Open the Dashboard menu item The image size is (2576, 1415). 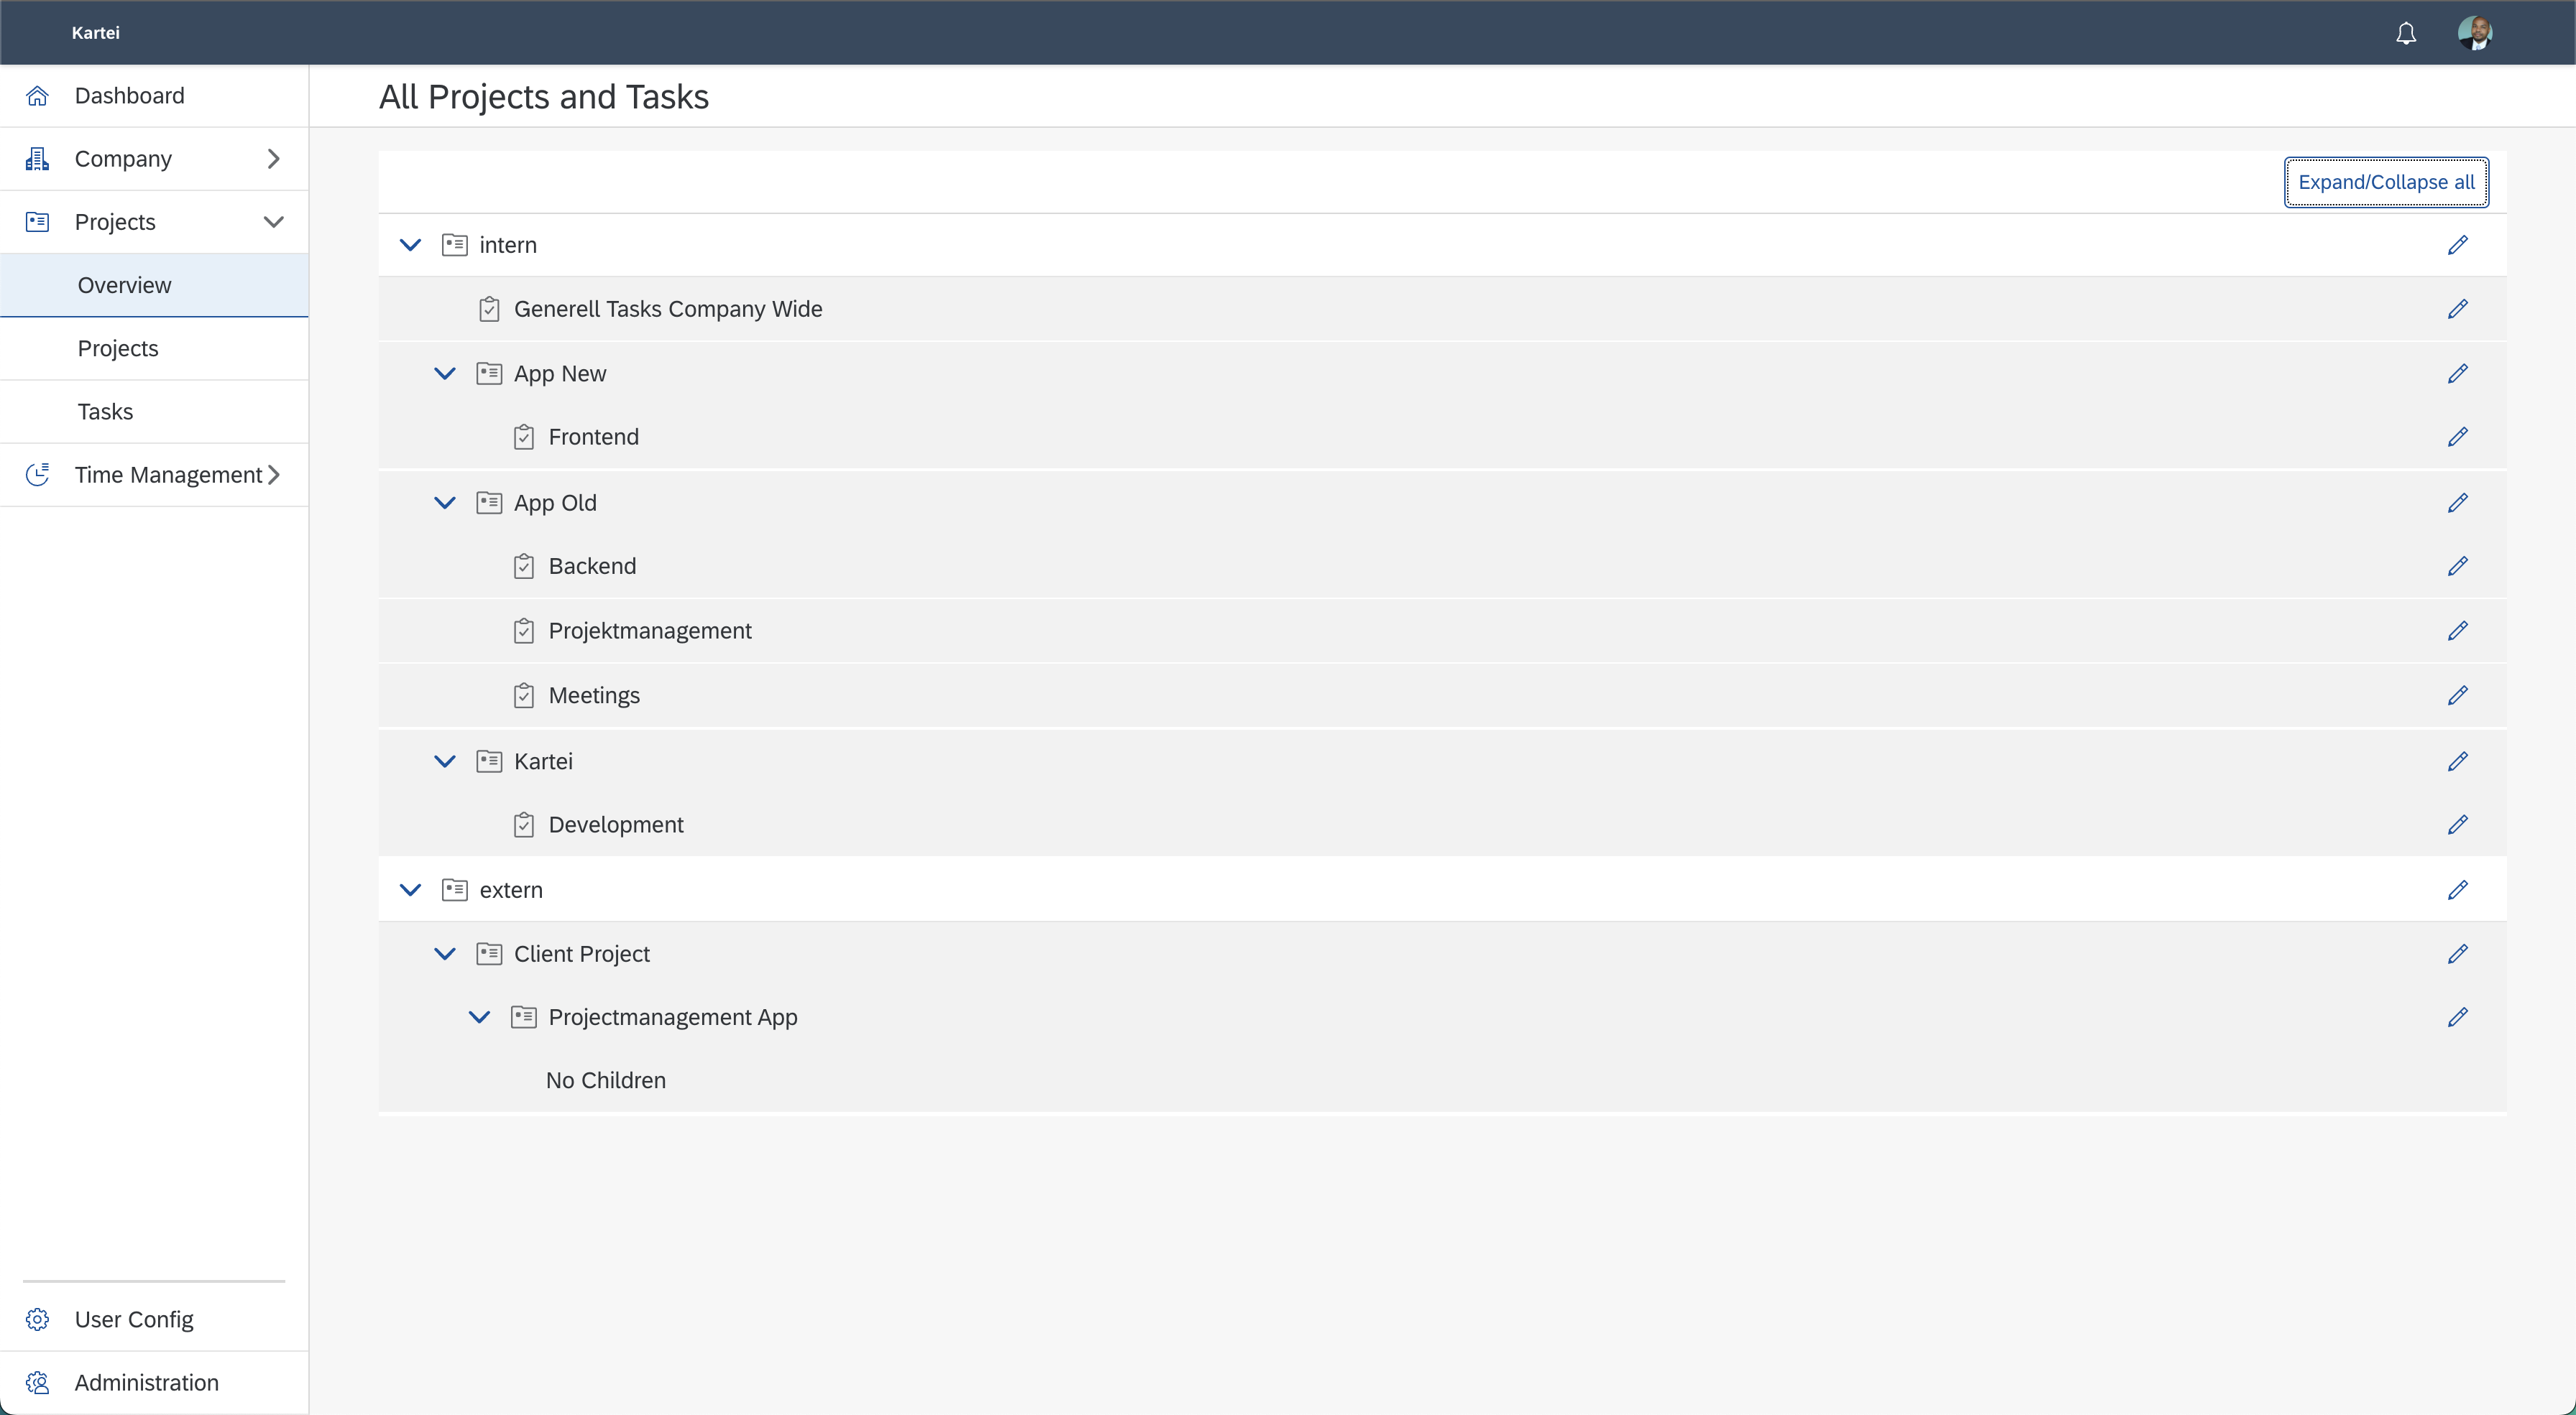pos(154,96)
